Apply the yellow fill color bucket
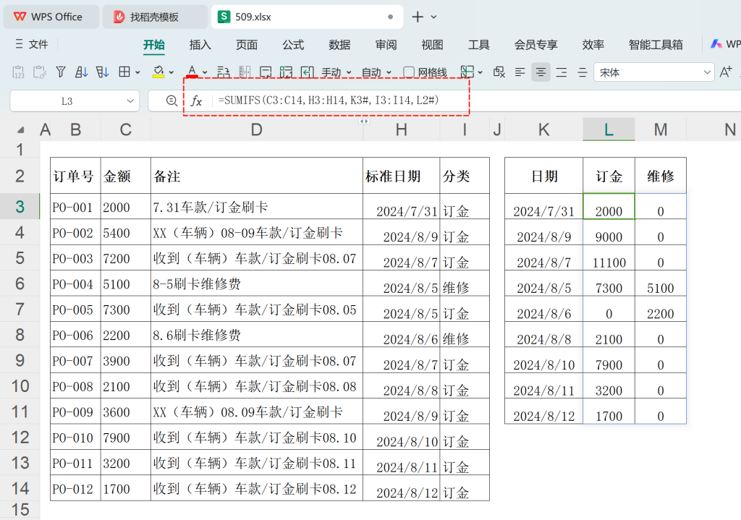This screenshot has height=520, width=741. [x=158, y=72]
